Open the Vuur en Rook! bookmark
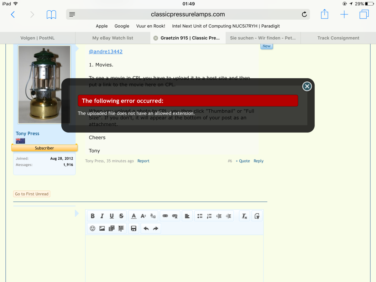This screenshot has height=282, width=376. pyautogui.click(x=151, y=26)
